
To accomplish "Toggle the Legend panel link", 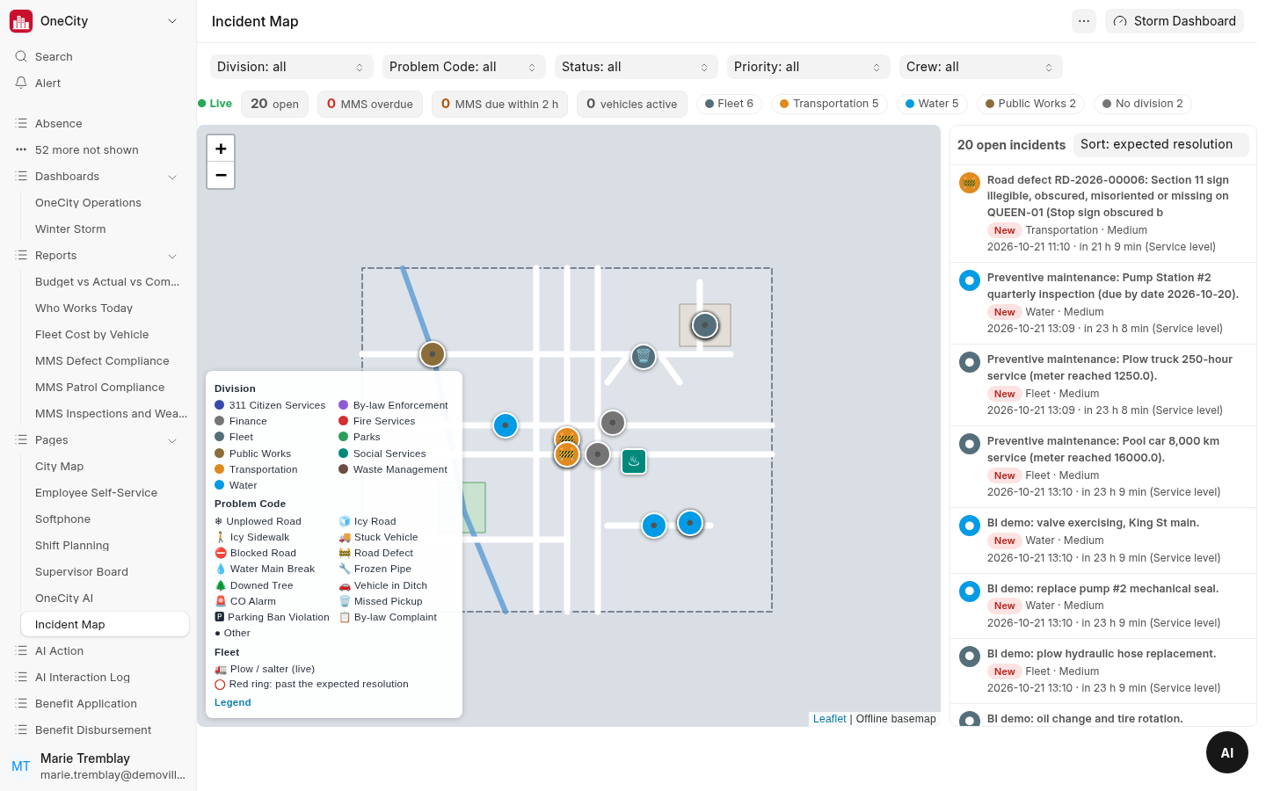I will 233,702.
